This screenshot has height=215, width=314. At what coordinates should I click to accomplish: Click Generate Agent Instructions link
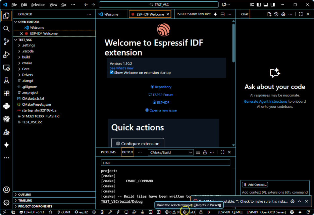266,101
